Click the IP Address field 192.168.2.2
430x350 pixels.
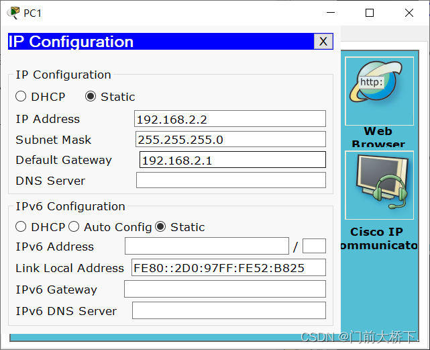coord(230,119)
